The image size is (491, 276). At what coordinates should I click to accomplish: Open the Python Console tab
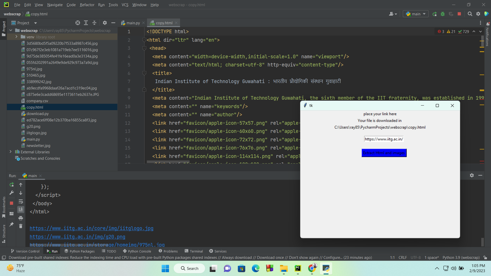coord(137,251)
